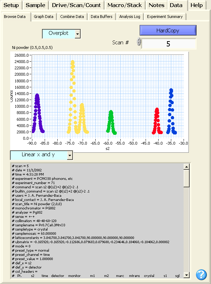The height and width of the screenshot is (284, 211).
Task: Switch to Graph Data subtab
Action: pyautogui.click(x=44, y=17)
